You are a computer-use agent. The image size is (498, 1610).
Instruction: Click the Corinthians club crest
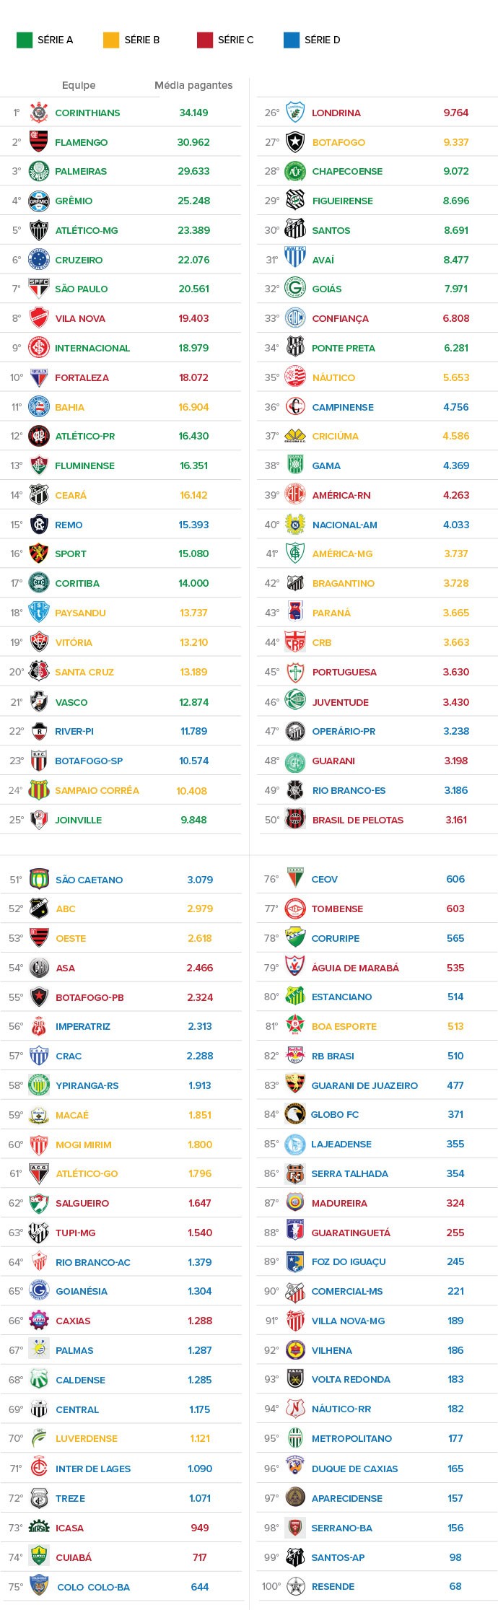tap(39, 113)
